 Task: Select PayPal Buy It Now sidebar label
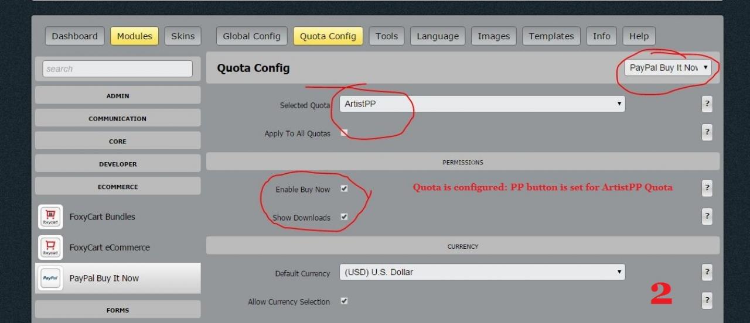click(x=104, y=279)
